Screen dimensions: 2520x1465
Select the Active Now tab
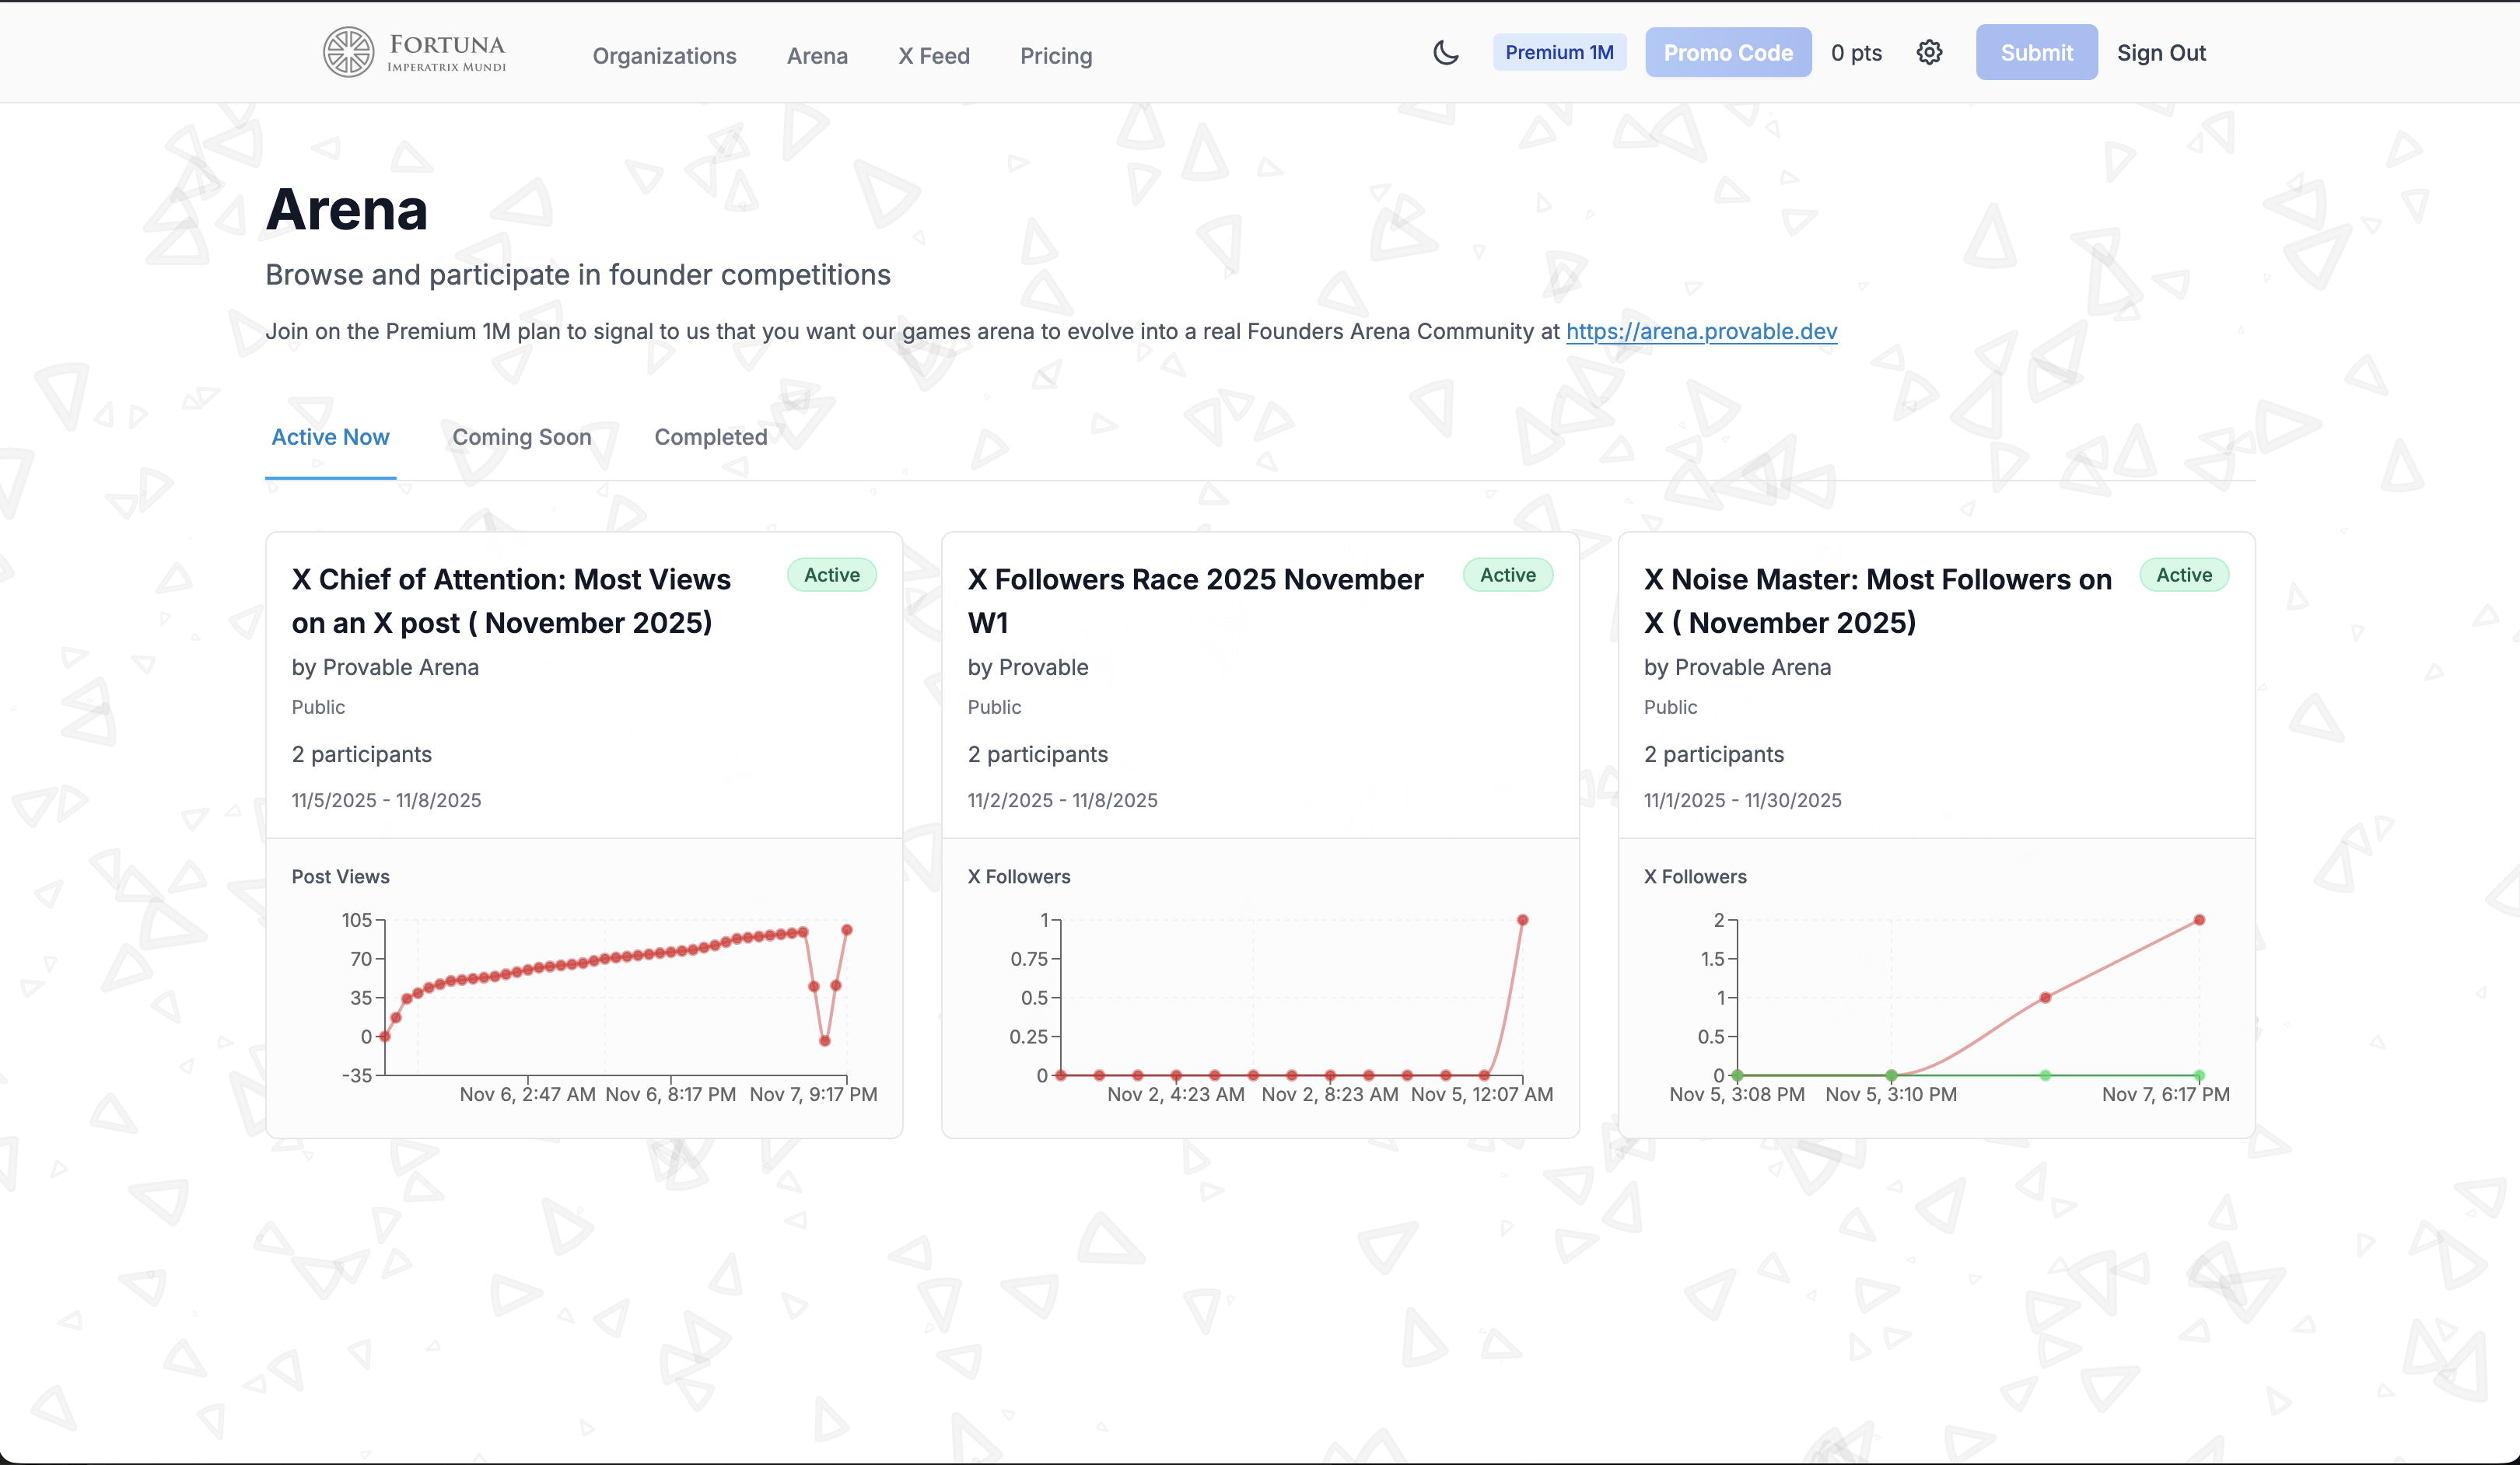point(330,437)
